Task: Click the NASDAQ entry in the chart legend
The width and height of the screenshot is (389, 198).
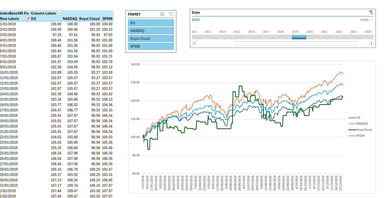Action: coord(358,123)
